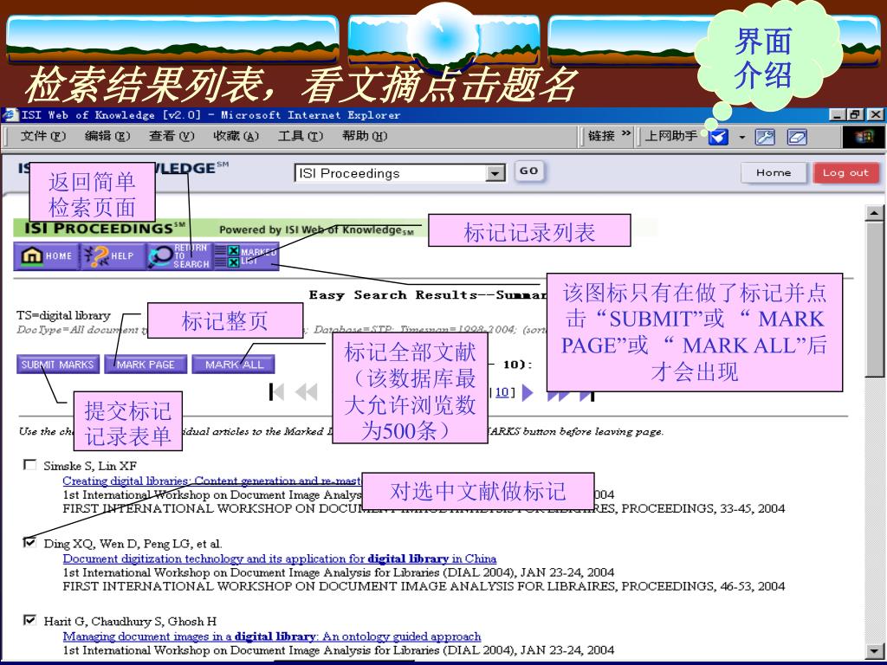Click the wrench repair toolbar icon

[x=765, y=137]
